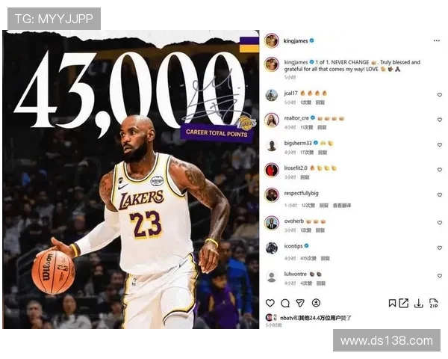The height and width of the screenshot is (359, 448).
Task: Open post in new tab icon
Action: (403, 303)
